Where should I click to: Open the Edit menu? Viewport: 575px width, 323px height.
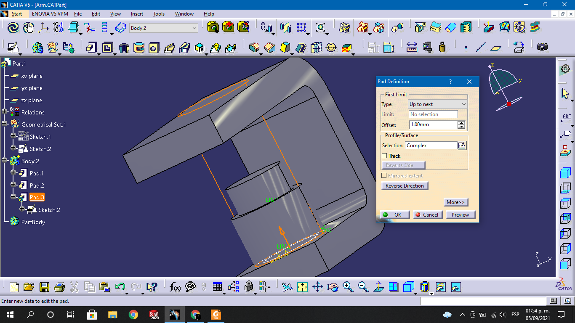click(x=96, y=13)
